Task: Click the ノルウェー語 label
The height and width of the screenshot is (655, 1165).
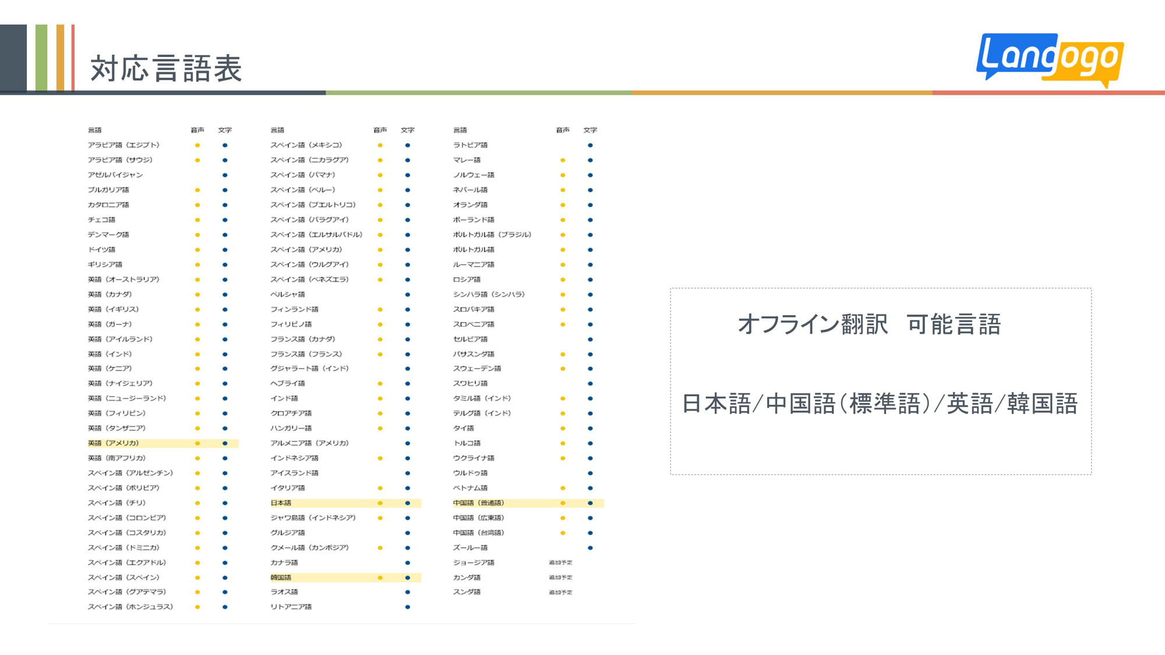Action: [474, 175]
